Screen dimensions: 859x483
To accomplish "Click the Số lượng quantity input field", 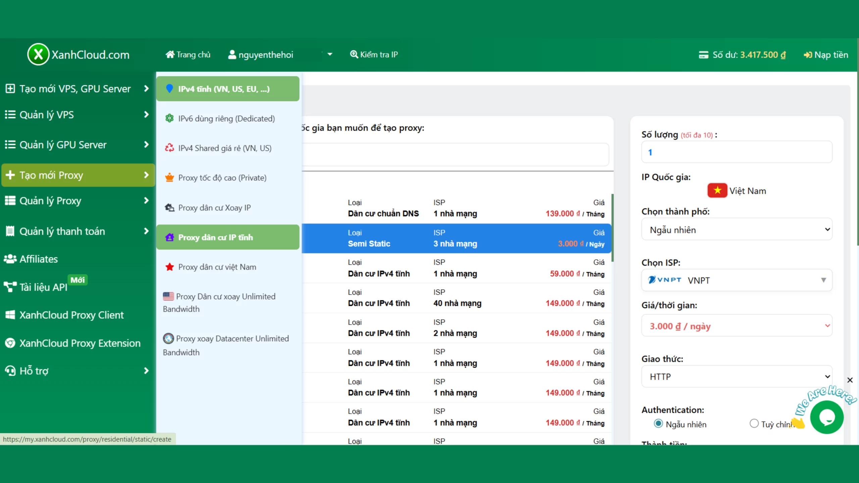I will click(737, 152).
